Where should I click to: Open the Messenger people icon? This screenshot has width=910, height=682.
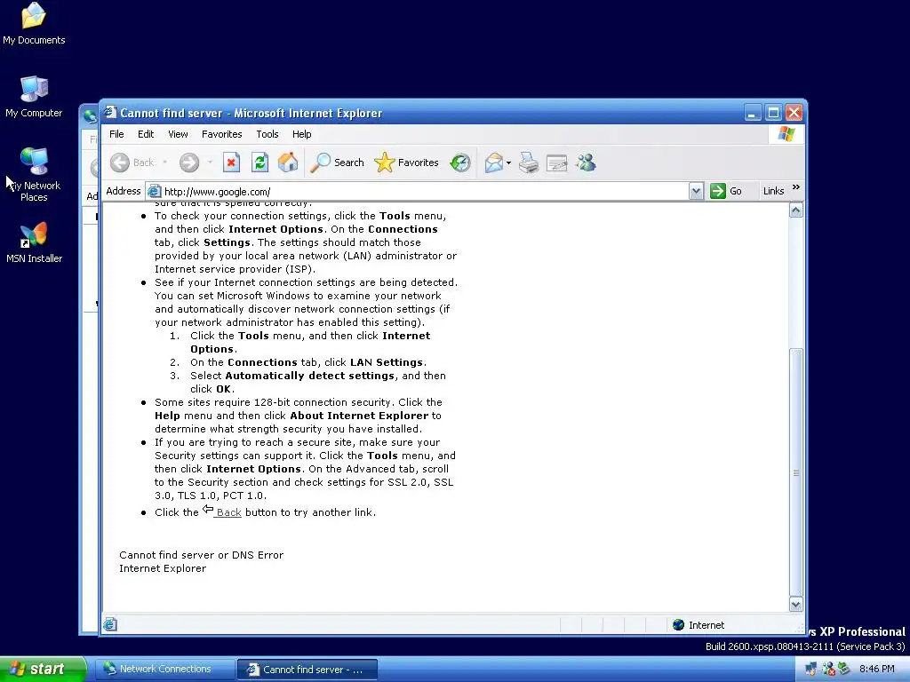[586, 163]
